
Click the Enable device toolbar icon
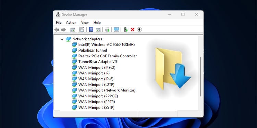coord(126,30)
